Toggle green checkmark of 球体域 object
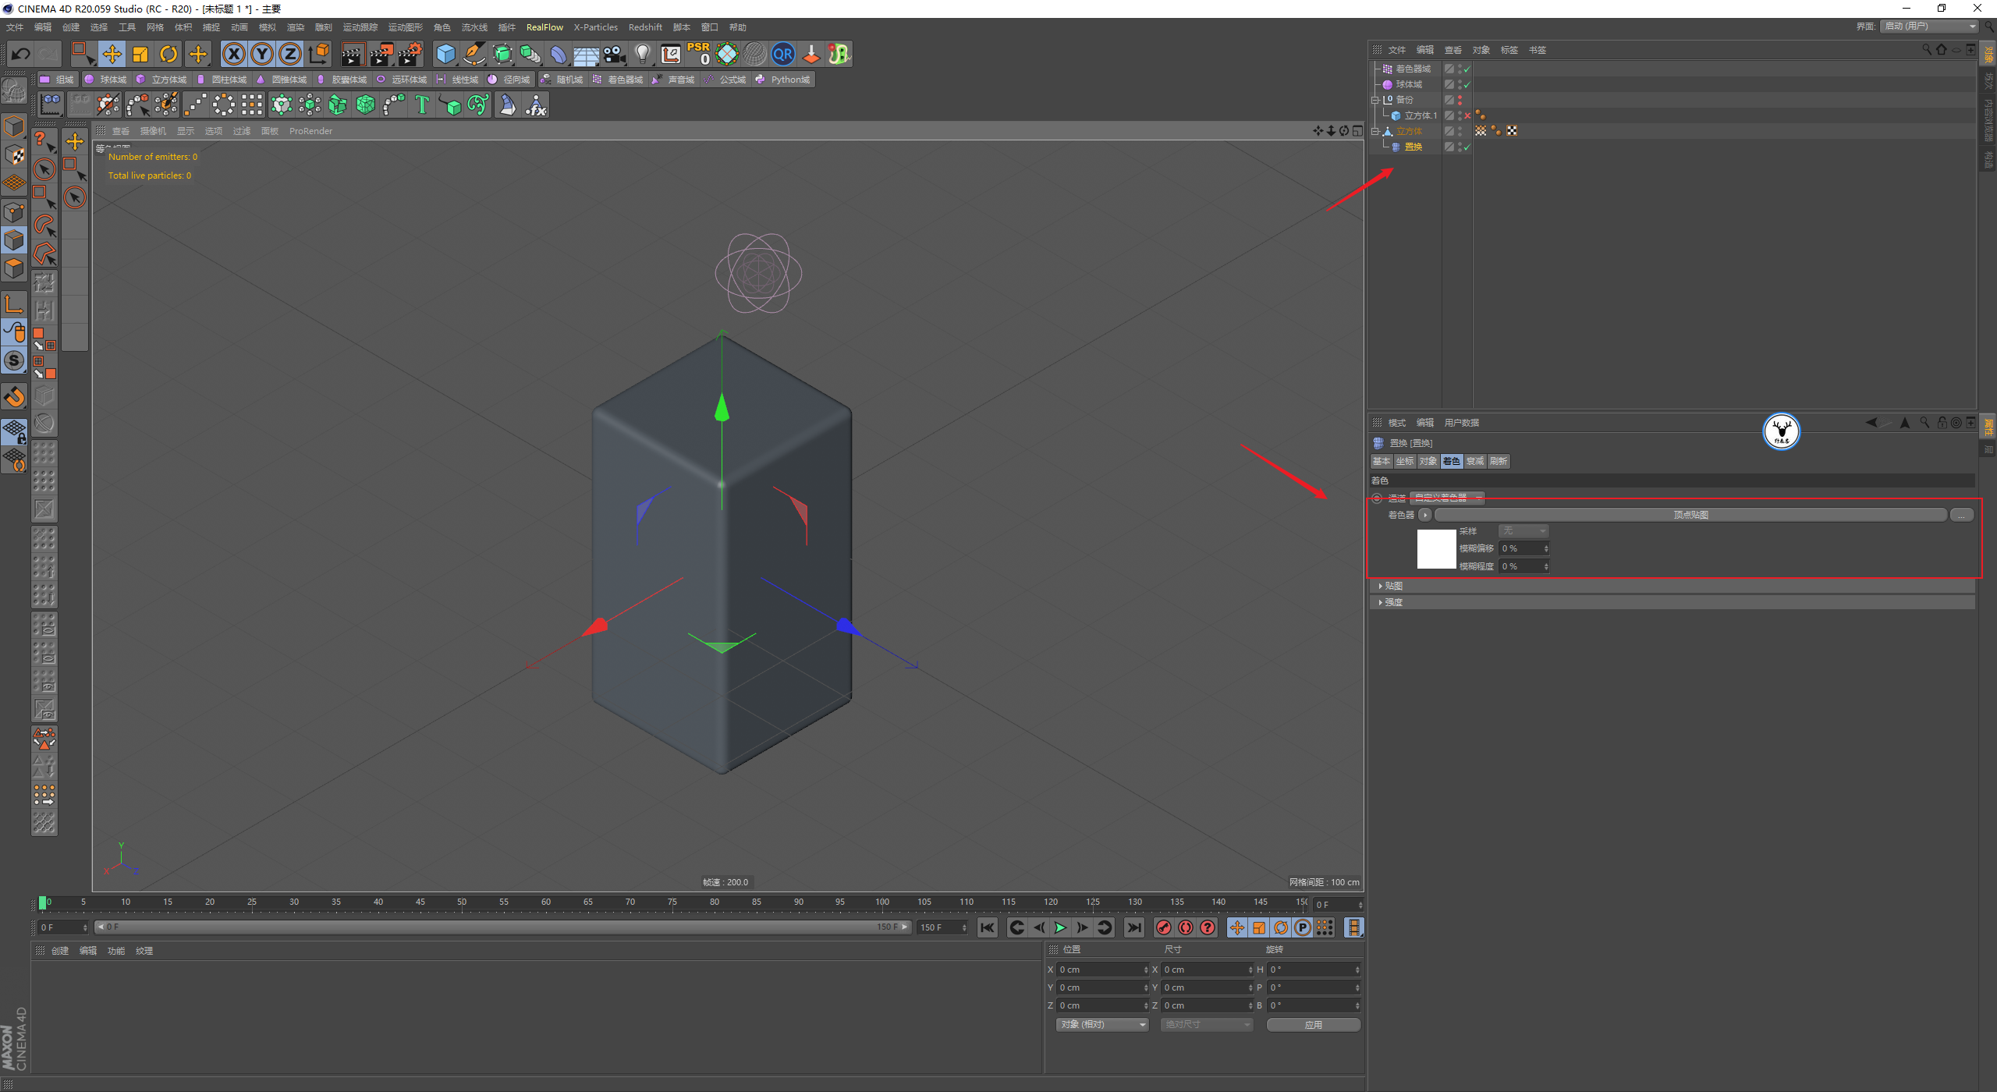1997x1092 pixels. coord(1467,84)
